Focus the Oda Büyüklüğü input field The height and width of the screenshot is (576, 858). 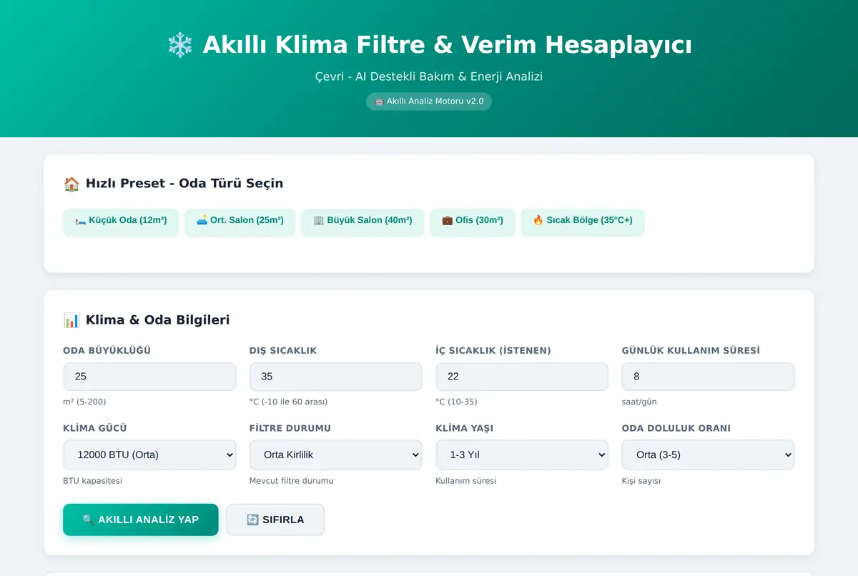tap(149, 377)
